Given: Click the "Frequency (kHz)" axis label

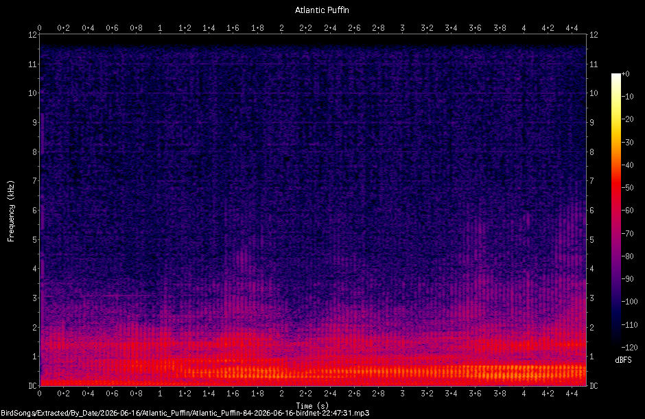Looking at the screenshot, I should click(x=11, y=211).
